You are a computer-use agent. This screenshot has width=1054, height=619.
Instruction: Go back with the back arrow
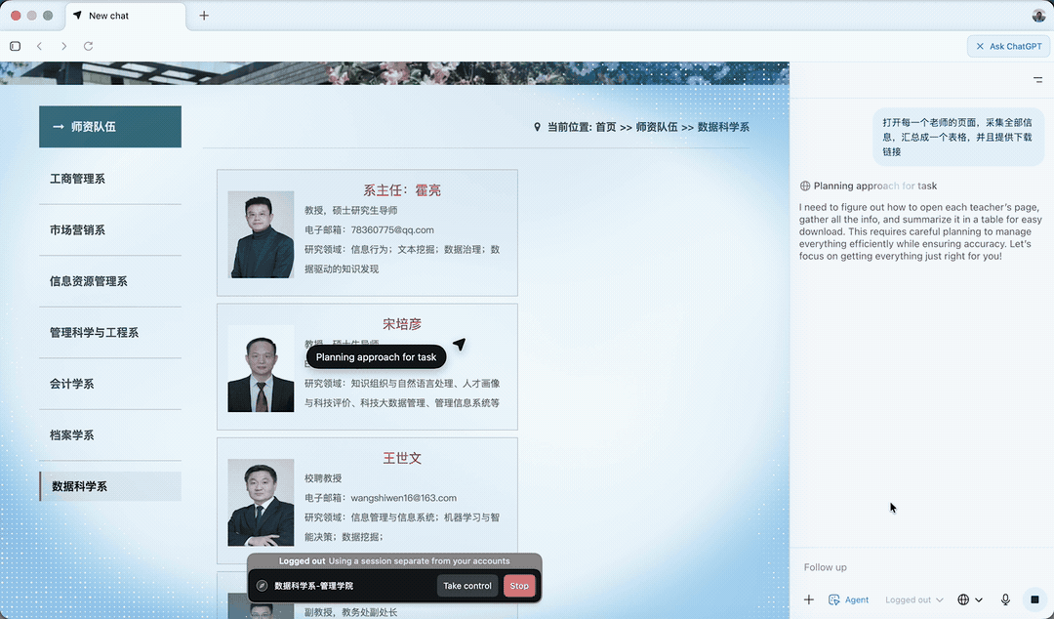point(40,46)
